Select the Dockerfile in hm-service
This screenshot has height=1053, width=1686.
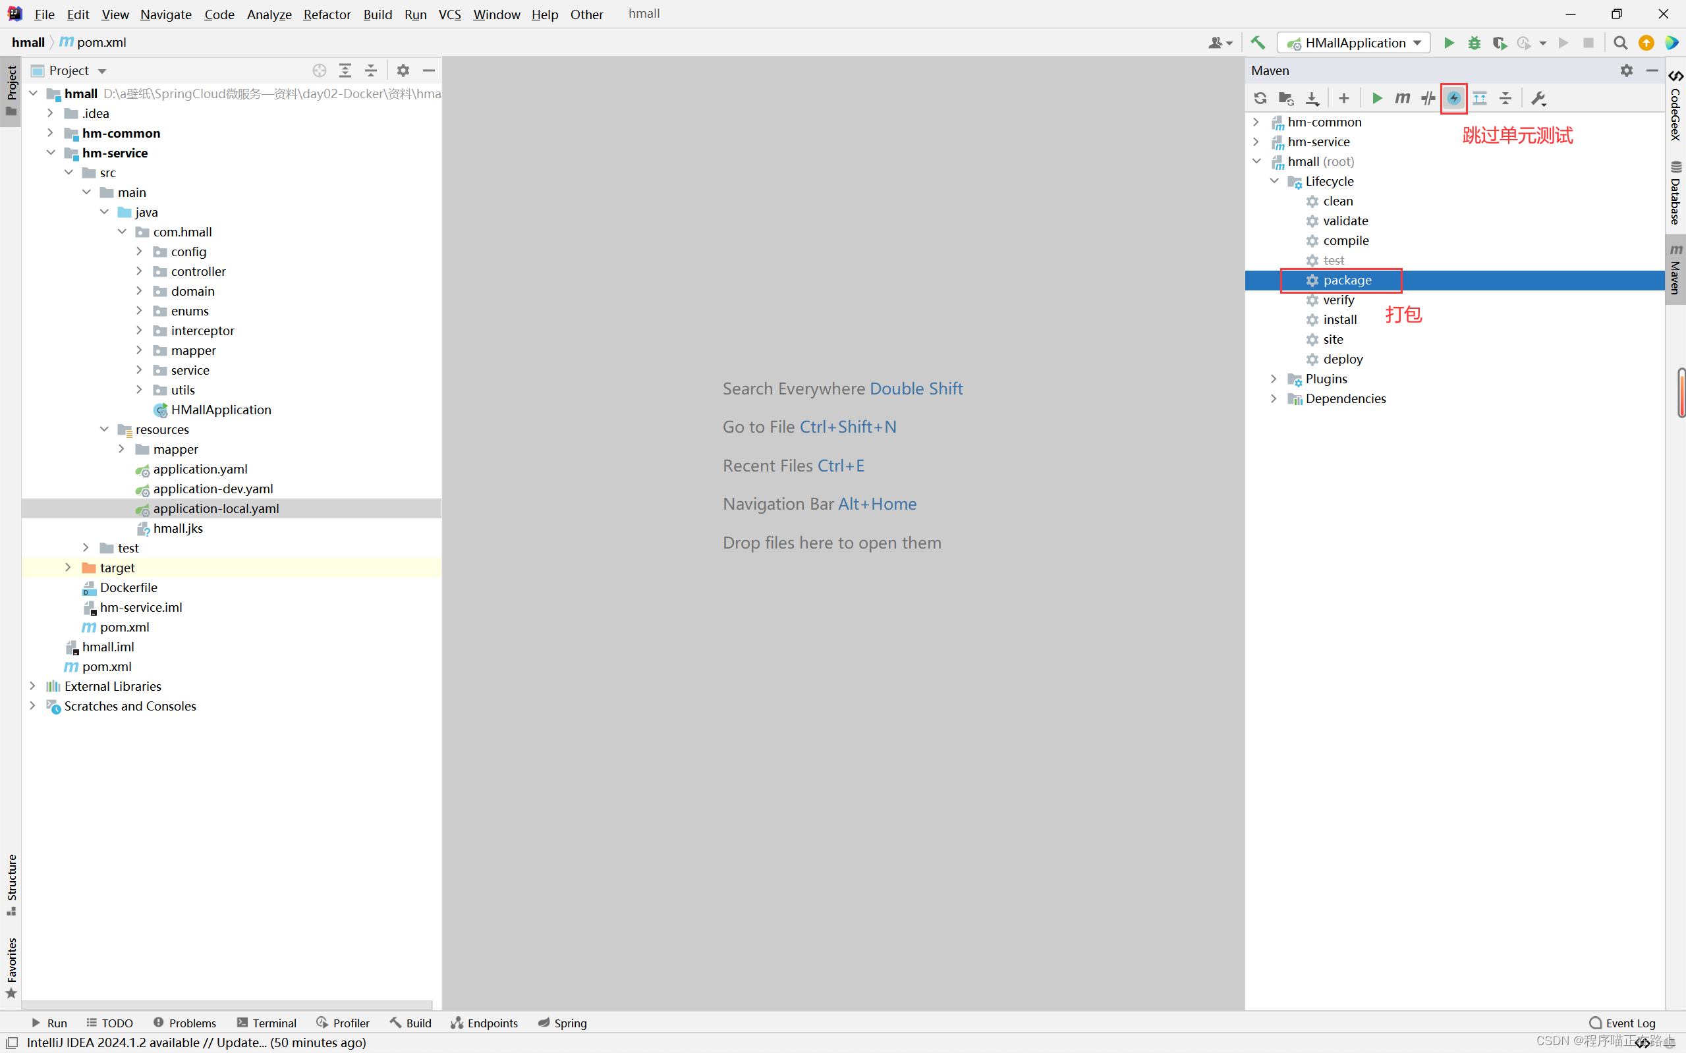tap(128, 587)
